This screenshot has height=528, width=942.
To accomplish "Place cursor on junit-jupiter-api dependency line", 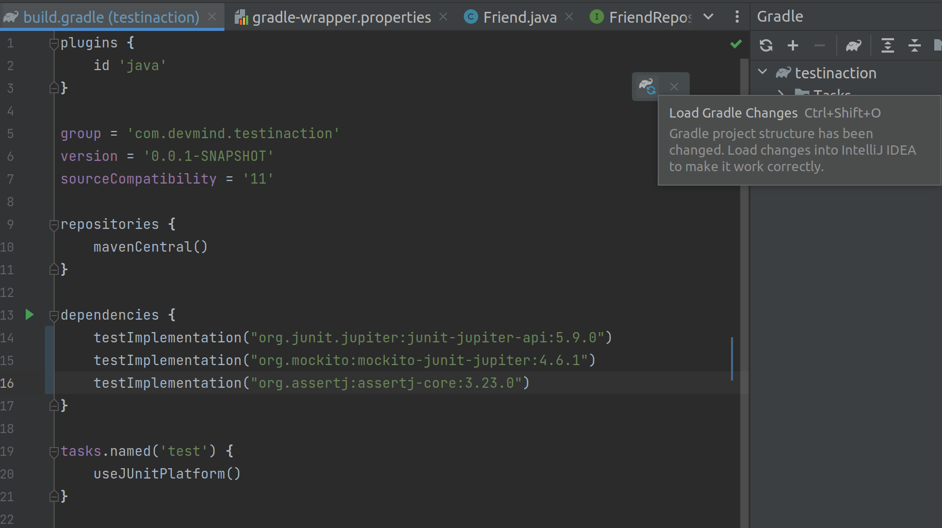I will [x=353, y=338].
